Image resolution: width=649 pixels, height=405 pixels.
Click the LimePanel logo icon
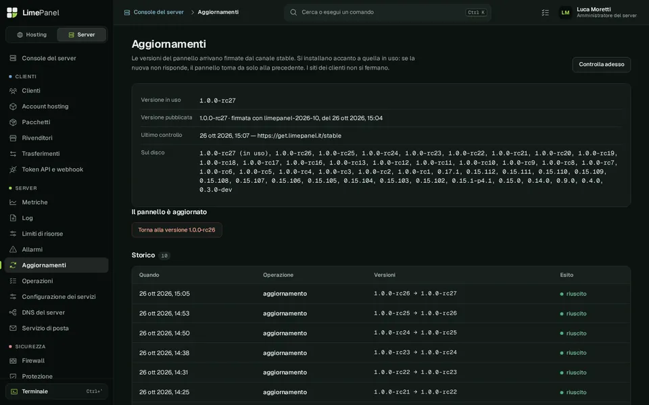[12, 12]
